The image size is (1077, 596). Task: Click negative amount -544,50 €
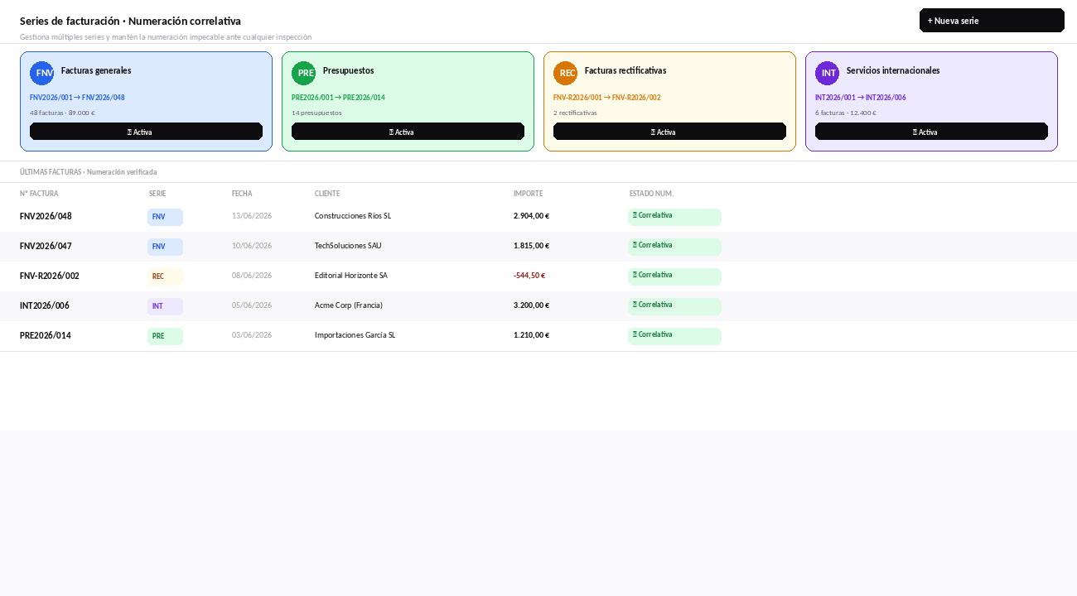tap(529, 276)
